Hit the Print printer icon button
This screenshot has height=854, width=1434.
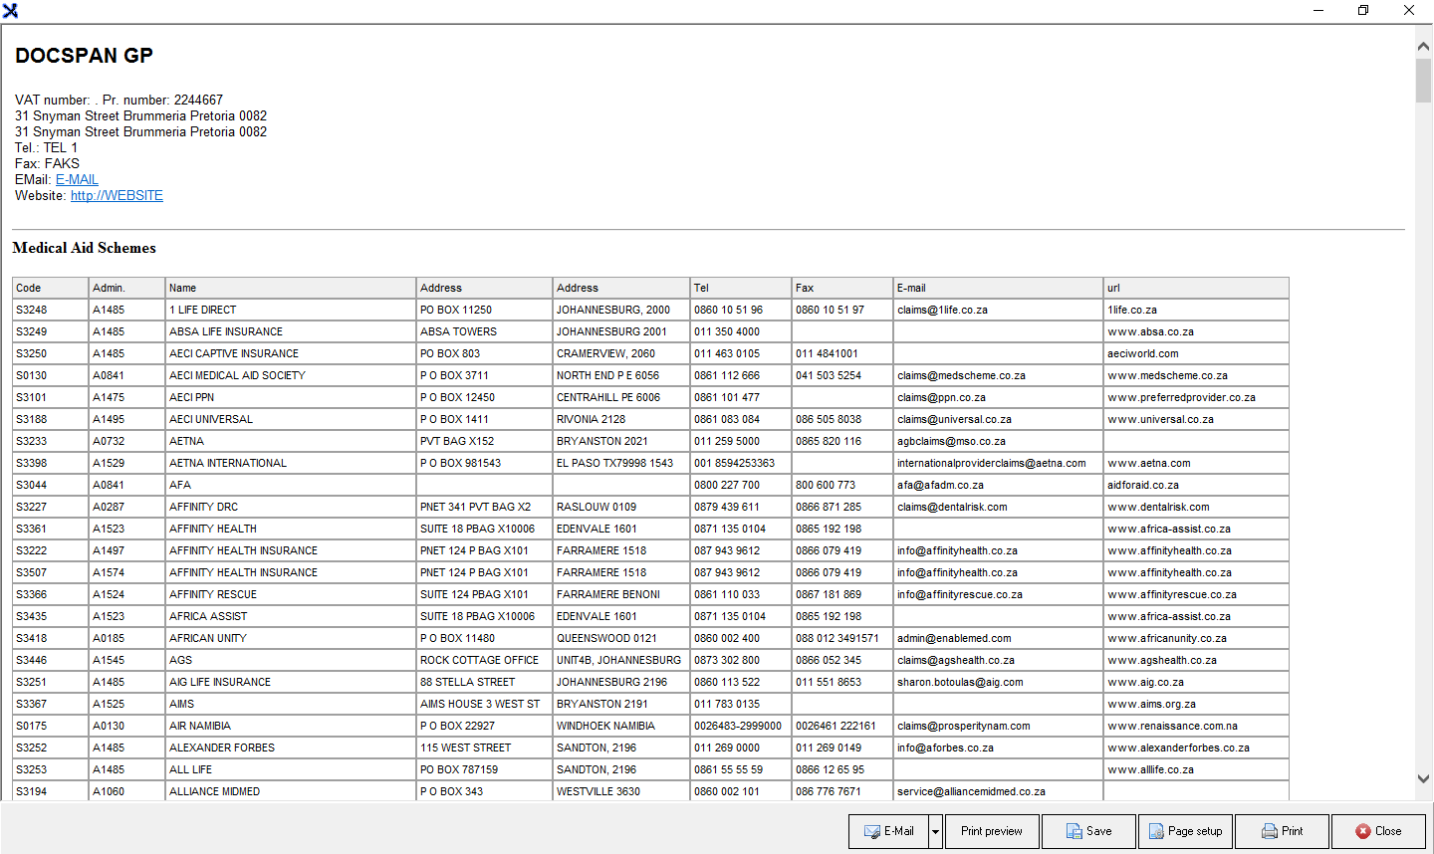pos(1282,831)
